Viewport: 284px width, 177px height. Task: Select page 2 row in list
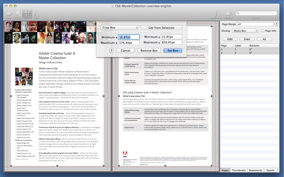click(x=250, y=53)
